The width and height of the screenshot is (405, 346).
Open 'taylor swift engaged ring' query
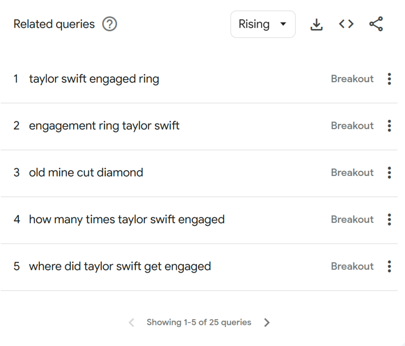pos(94,79)
